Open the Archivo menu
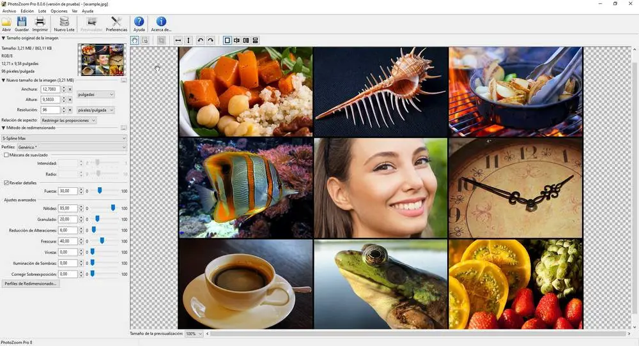The image size is (639, 346). (9, 11)
